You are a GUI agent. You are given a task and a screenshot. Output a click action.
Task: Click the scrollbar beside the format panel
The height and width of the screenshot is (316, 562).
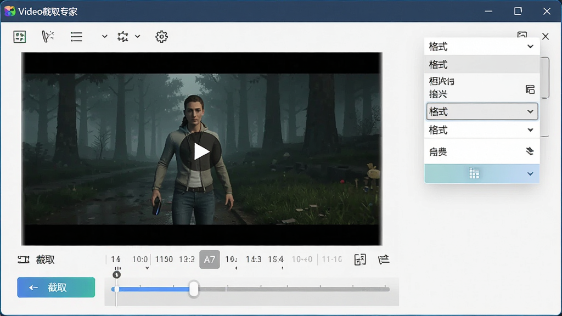coord(545,78)
